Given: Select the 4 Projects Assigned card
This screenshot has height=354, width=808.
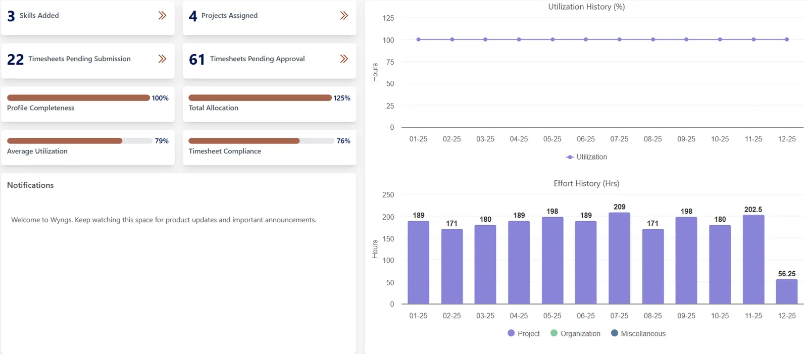Looking at the screenshot, I should point(270,18).
